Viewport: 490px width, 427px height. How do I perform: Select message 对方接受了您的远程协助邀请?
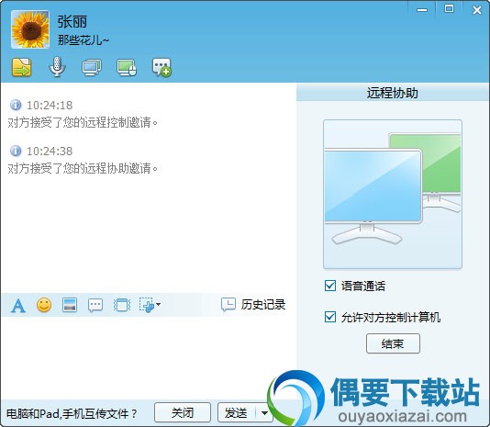click(84, 168)
